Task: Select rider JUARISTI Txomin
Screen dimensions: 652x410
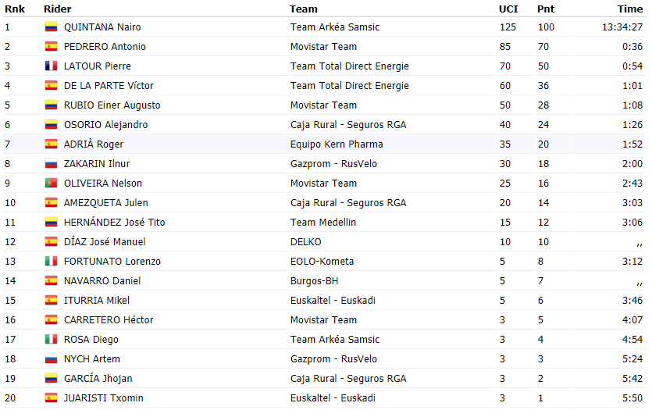Action: 104,398
